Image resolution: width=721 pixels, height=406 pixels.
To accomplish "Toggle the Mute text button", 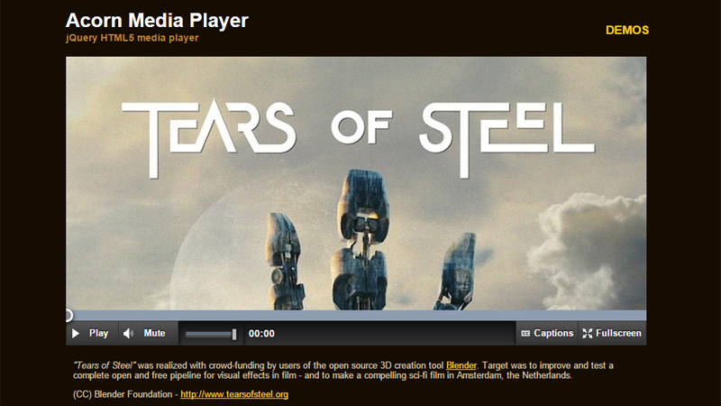I will [154, 333].
